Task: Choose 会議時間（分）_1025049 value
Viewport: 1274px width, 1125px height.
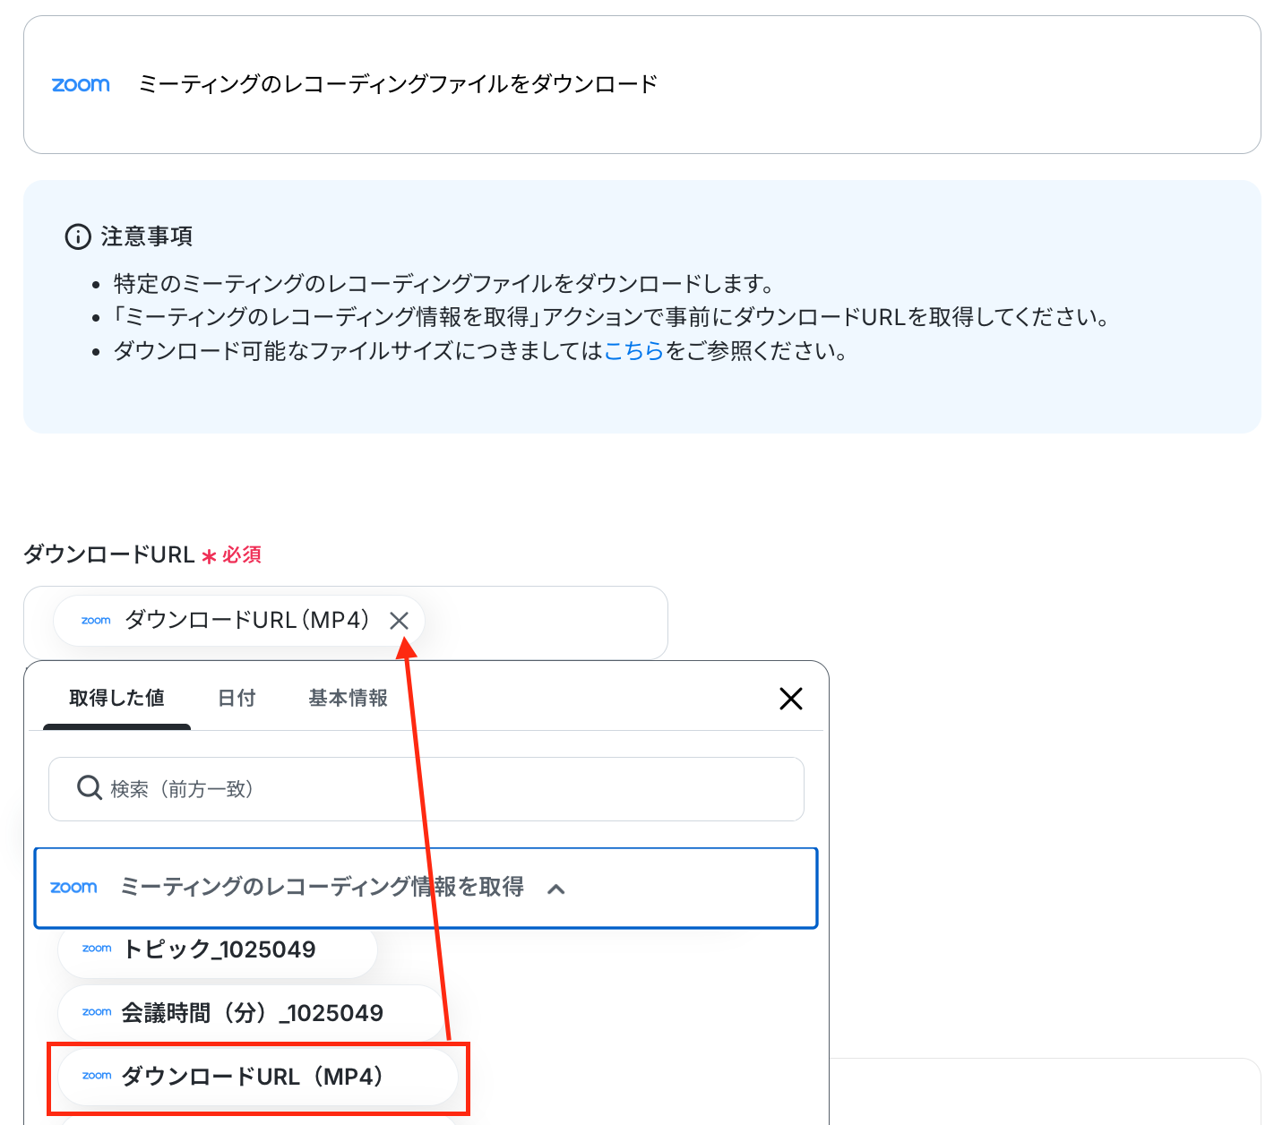Action: click(252, 1013)
